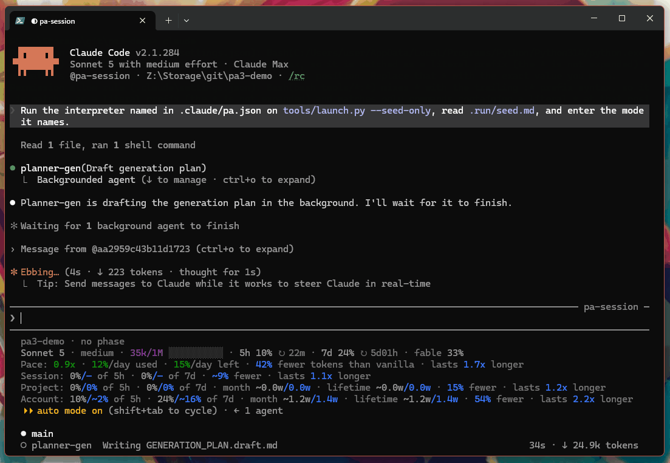Click the Z:\Storage\git\pa3-demo path text

[209, 76]
